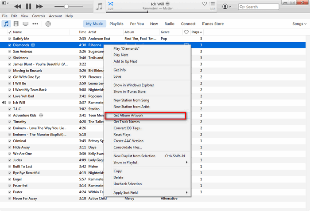Open the Songs view dropdown
Screen dimensions: 310x211
(299, 24)
